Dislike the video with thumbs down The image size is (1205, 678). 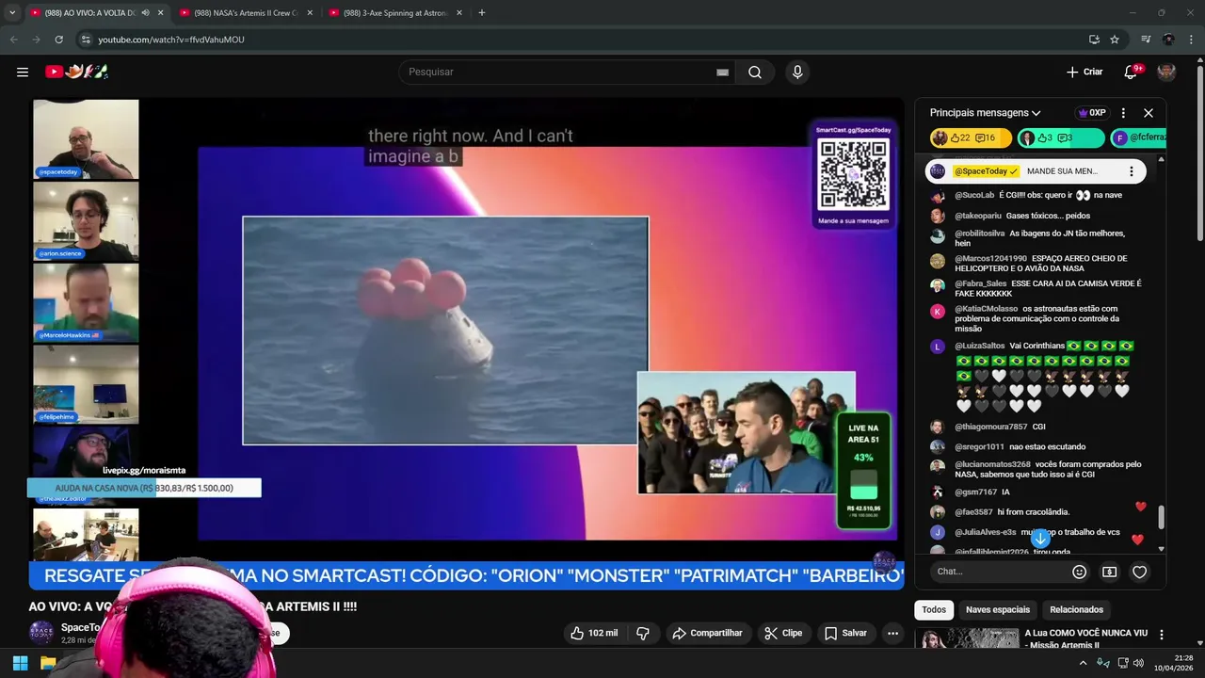[x=643, y=633]
